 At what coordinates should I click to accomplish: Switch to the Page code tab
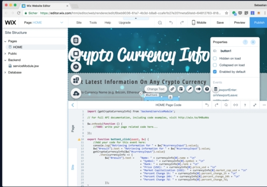[x=73, y=129]
